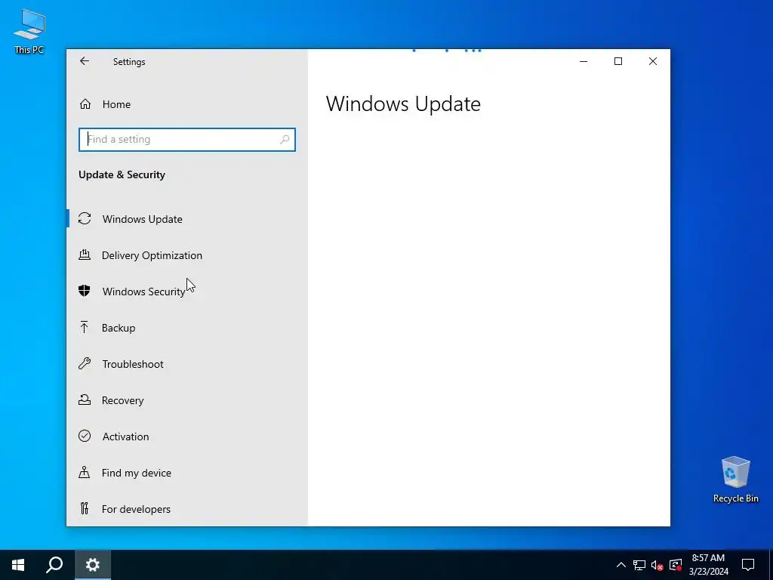Focus the Find a setting search box
Screen dimensions: 773x580
(187, 140)
